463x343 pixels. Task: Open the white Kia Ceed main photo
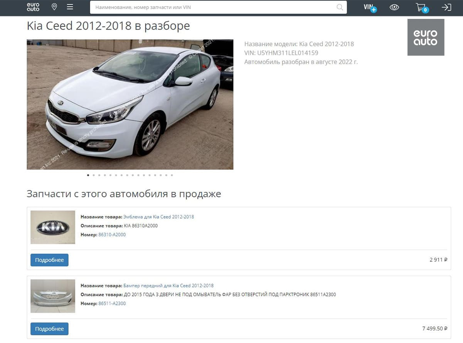point(130,104)
